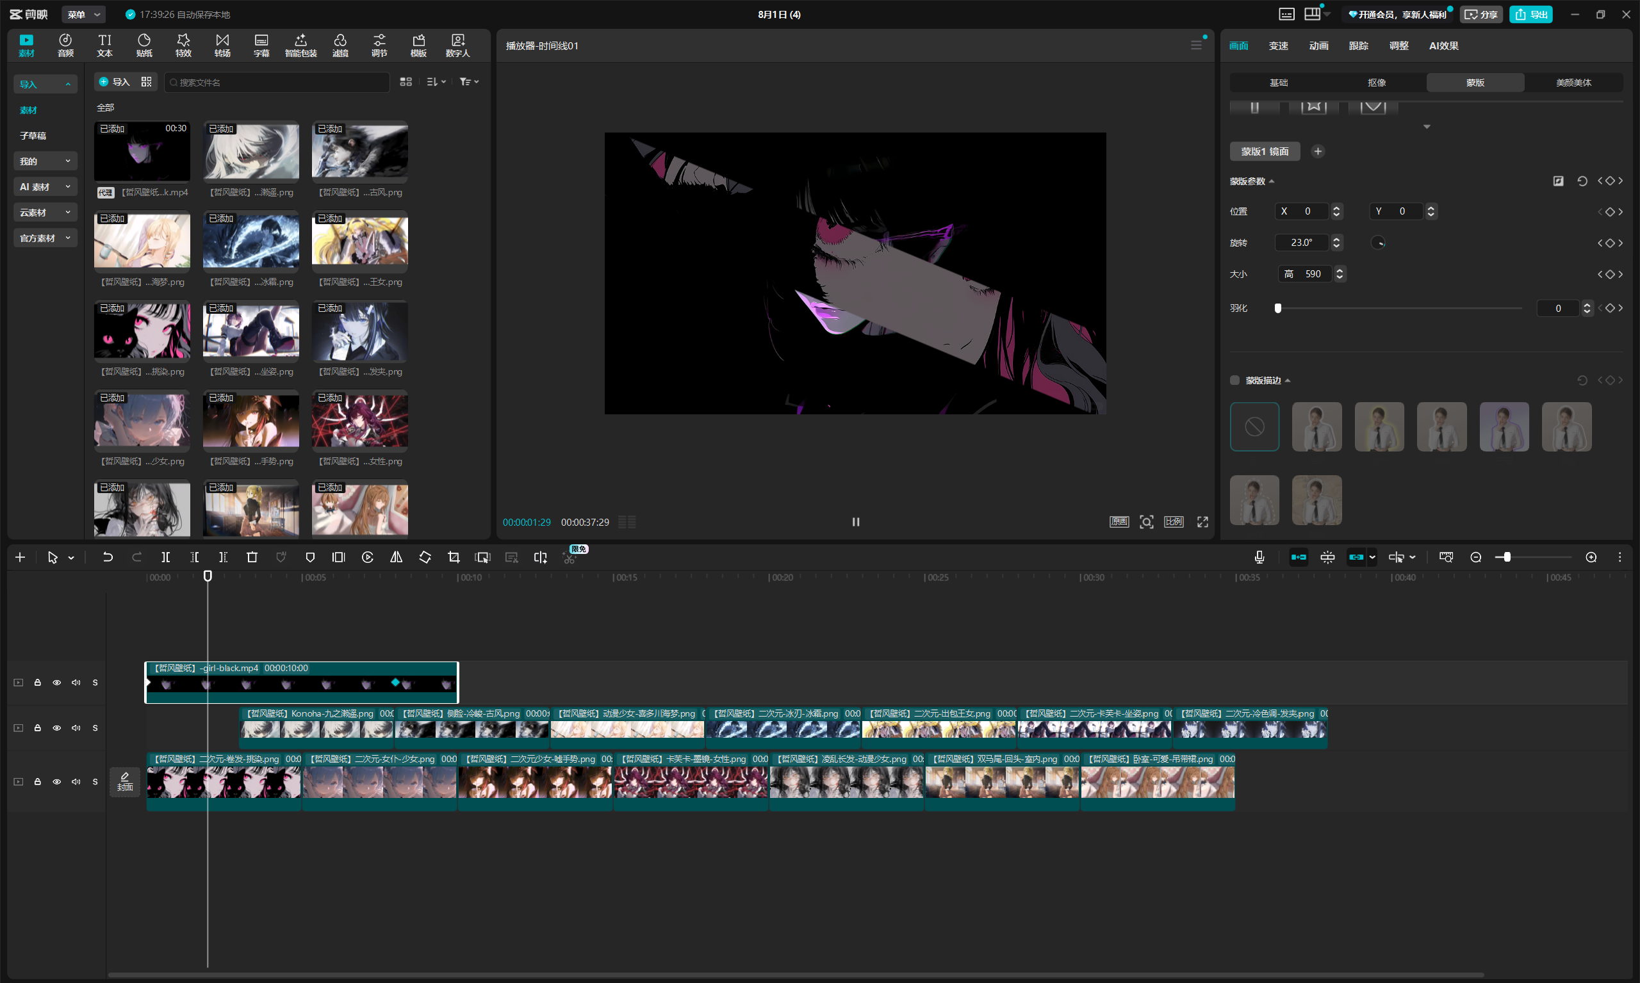Expand the 我的 sidebar section
Viewport: 1640px width, 983px height.
tap(45, 161)
